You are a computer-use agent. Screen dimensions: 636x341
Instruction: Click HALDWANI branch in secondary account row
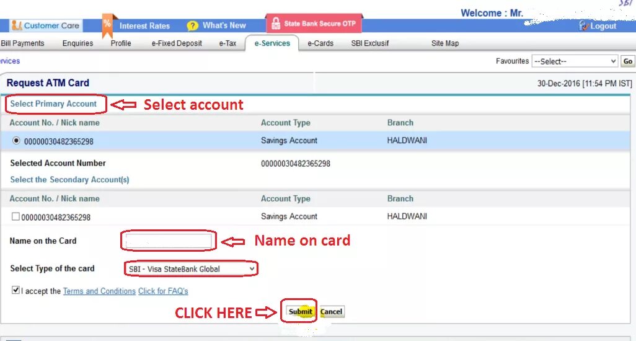(x=407, y=216)
